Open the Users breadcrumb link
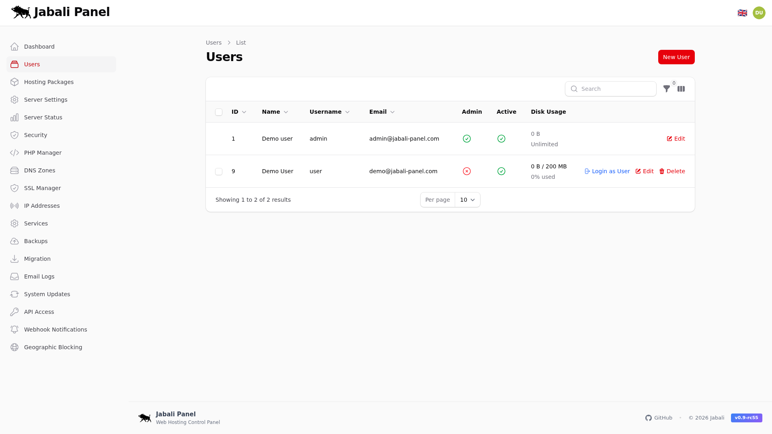772x434 pixels. (214, 43)
